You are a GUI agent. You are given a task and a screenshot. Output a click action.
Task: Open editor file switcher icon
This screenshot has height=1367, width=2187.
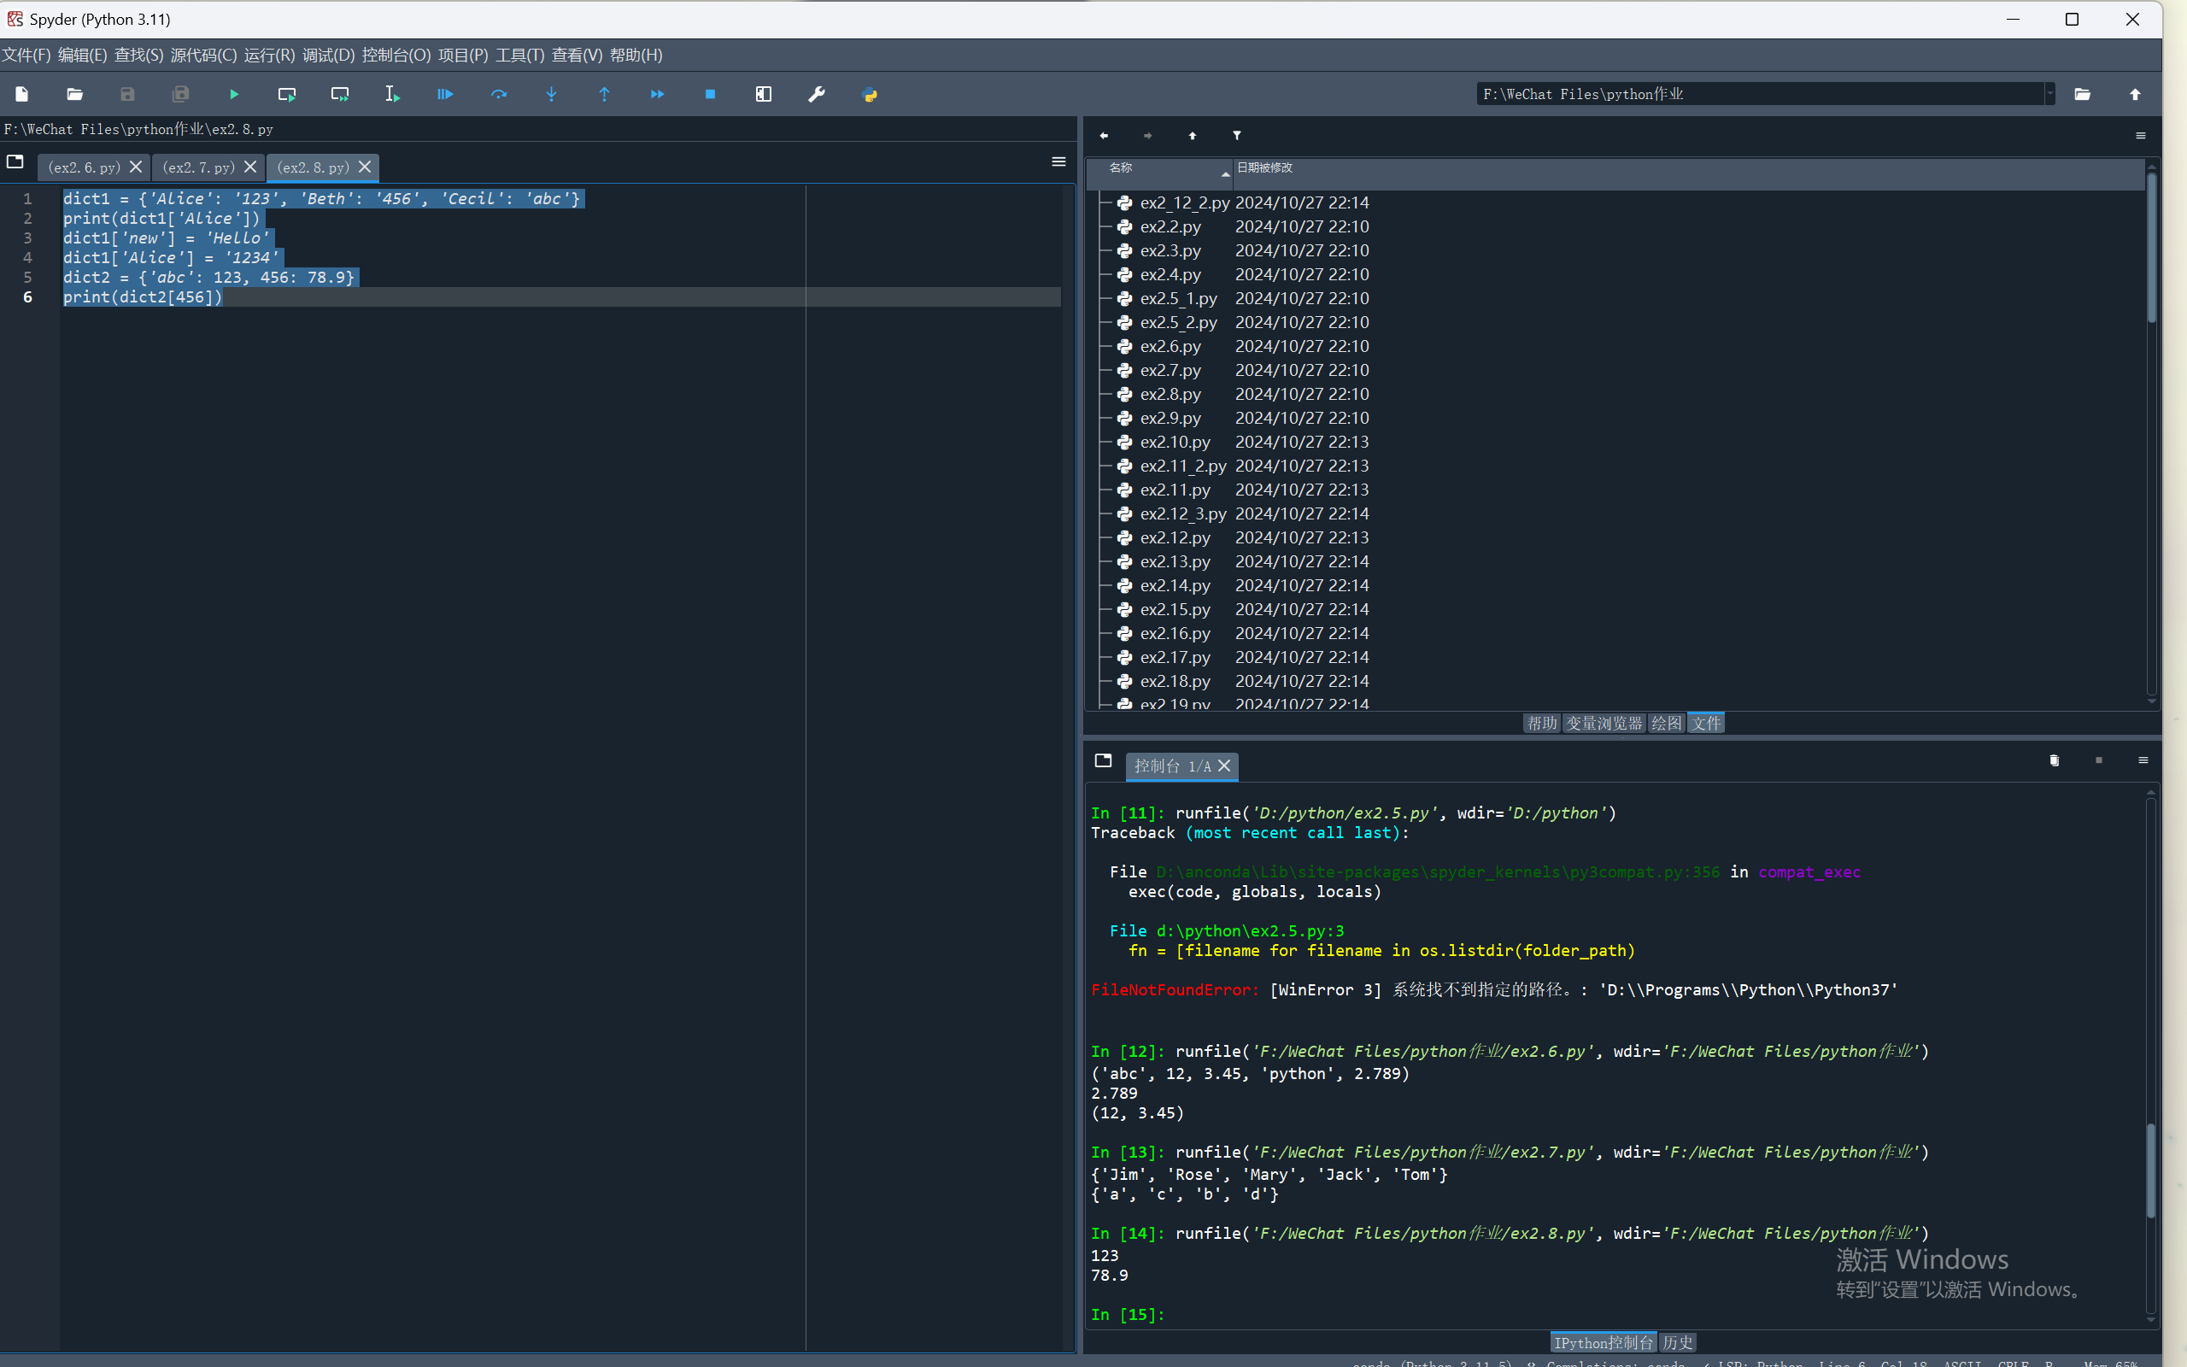15,161
